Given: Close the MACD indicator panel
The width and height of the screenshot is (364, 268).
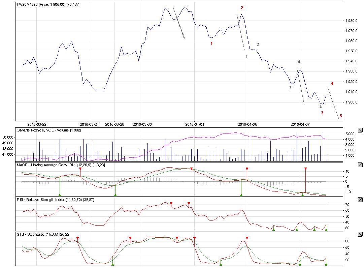Looking at the screenshot, I should [360, 165].
